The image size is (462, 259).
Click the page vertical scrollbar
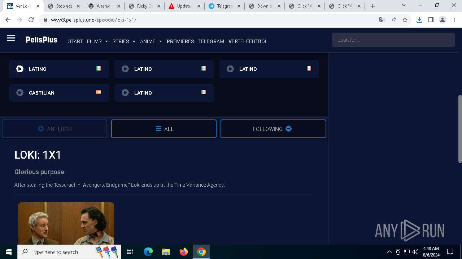460,129
